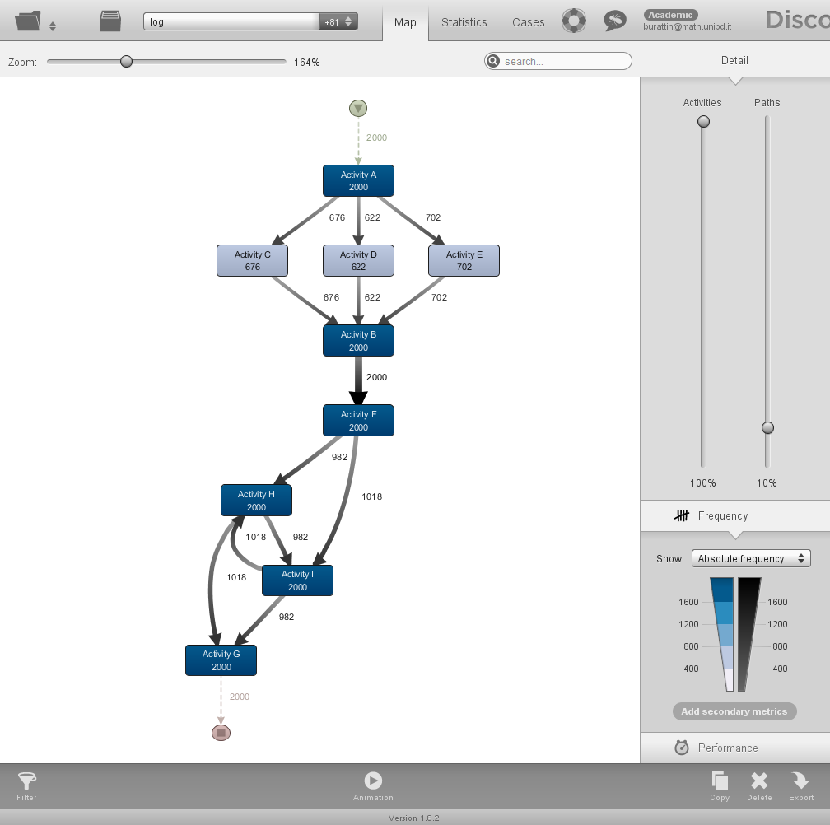
Task: Click the Paths slider handle
Action: 767,427
